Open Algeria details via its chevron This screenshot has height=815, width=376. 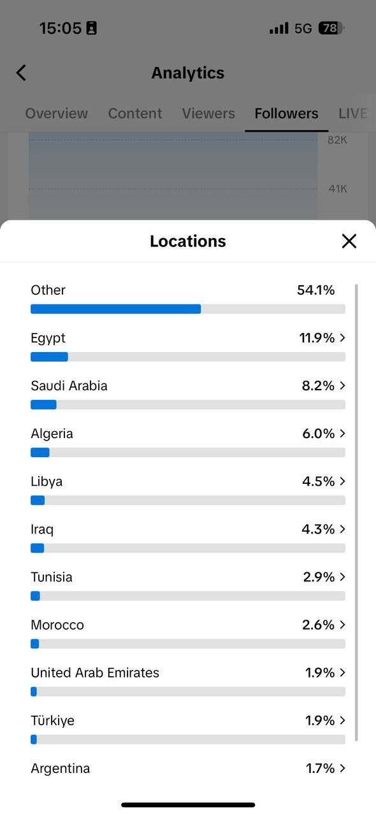pyautogui.click(x=343, y=434)
